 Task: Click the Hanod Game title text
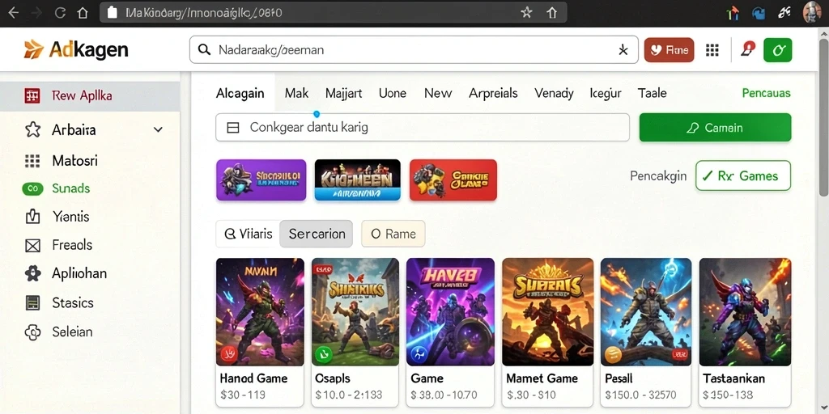(x=253, y=378)
